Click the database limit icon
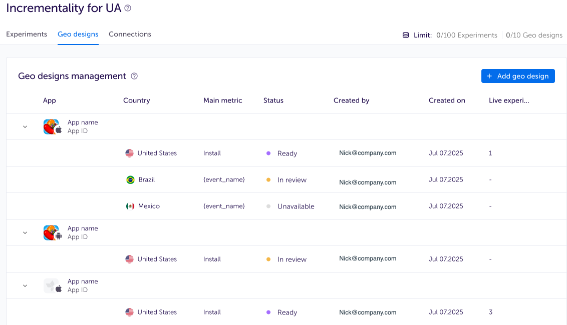 pos(406,35)
